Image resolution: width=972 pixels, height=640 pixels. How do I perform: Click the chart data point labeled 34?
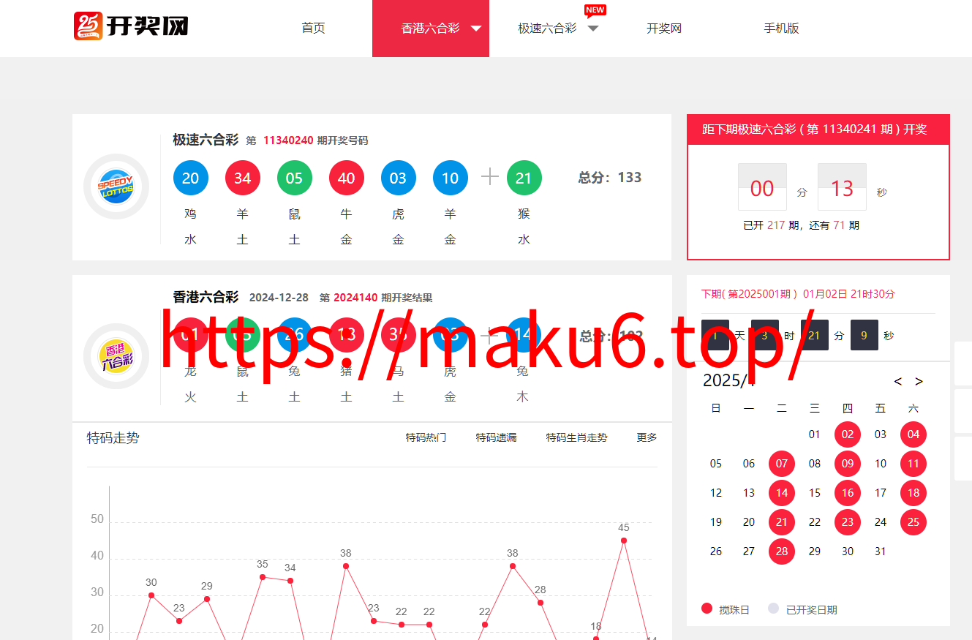[x=290, y=581]
